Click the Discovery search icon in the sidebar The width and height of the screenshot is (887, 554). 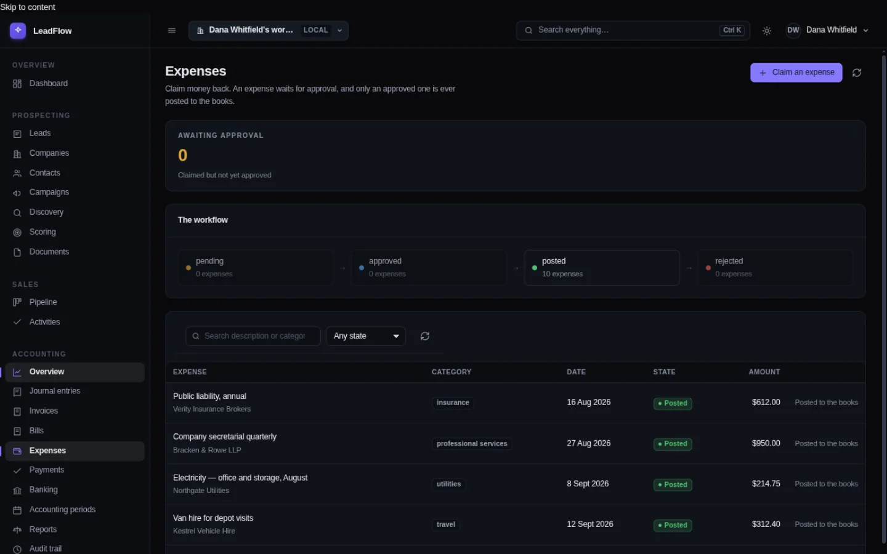[17, 212]
